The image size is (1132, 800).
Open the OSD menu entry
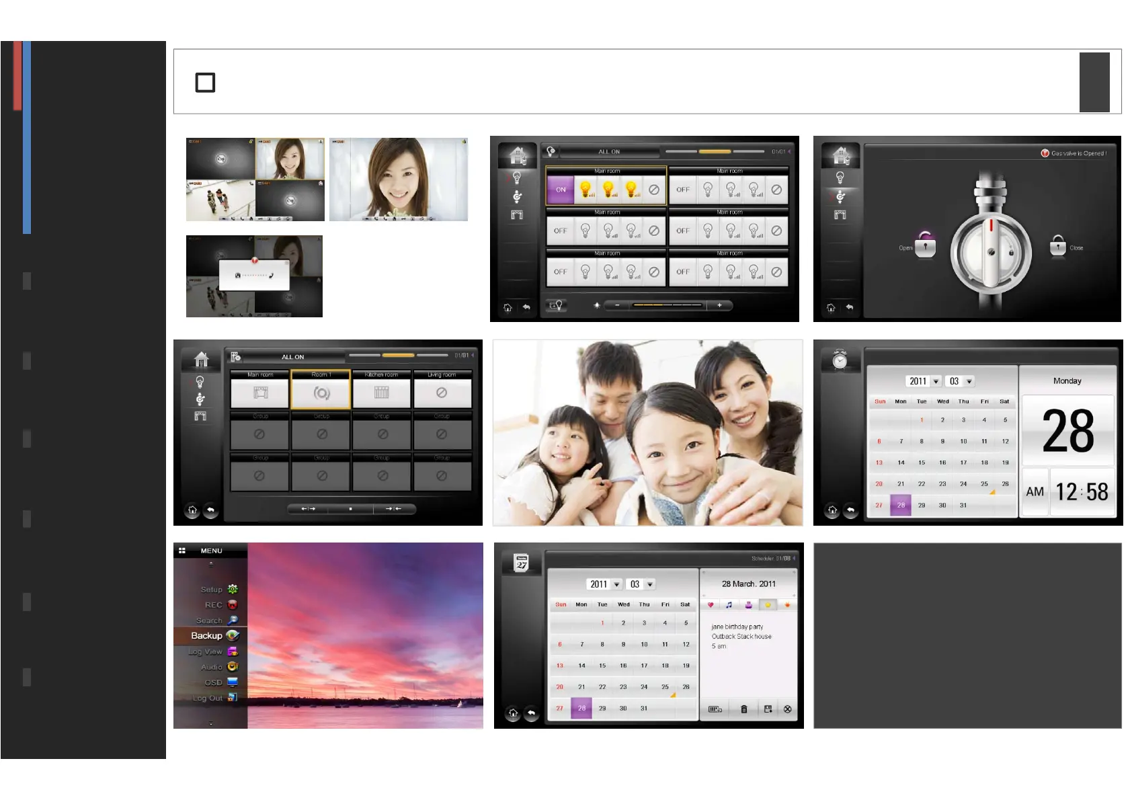point(220,682)
